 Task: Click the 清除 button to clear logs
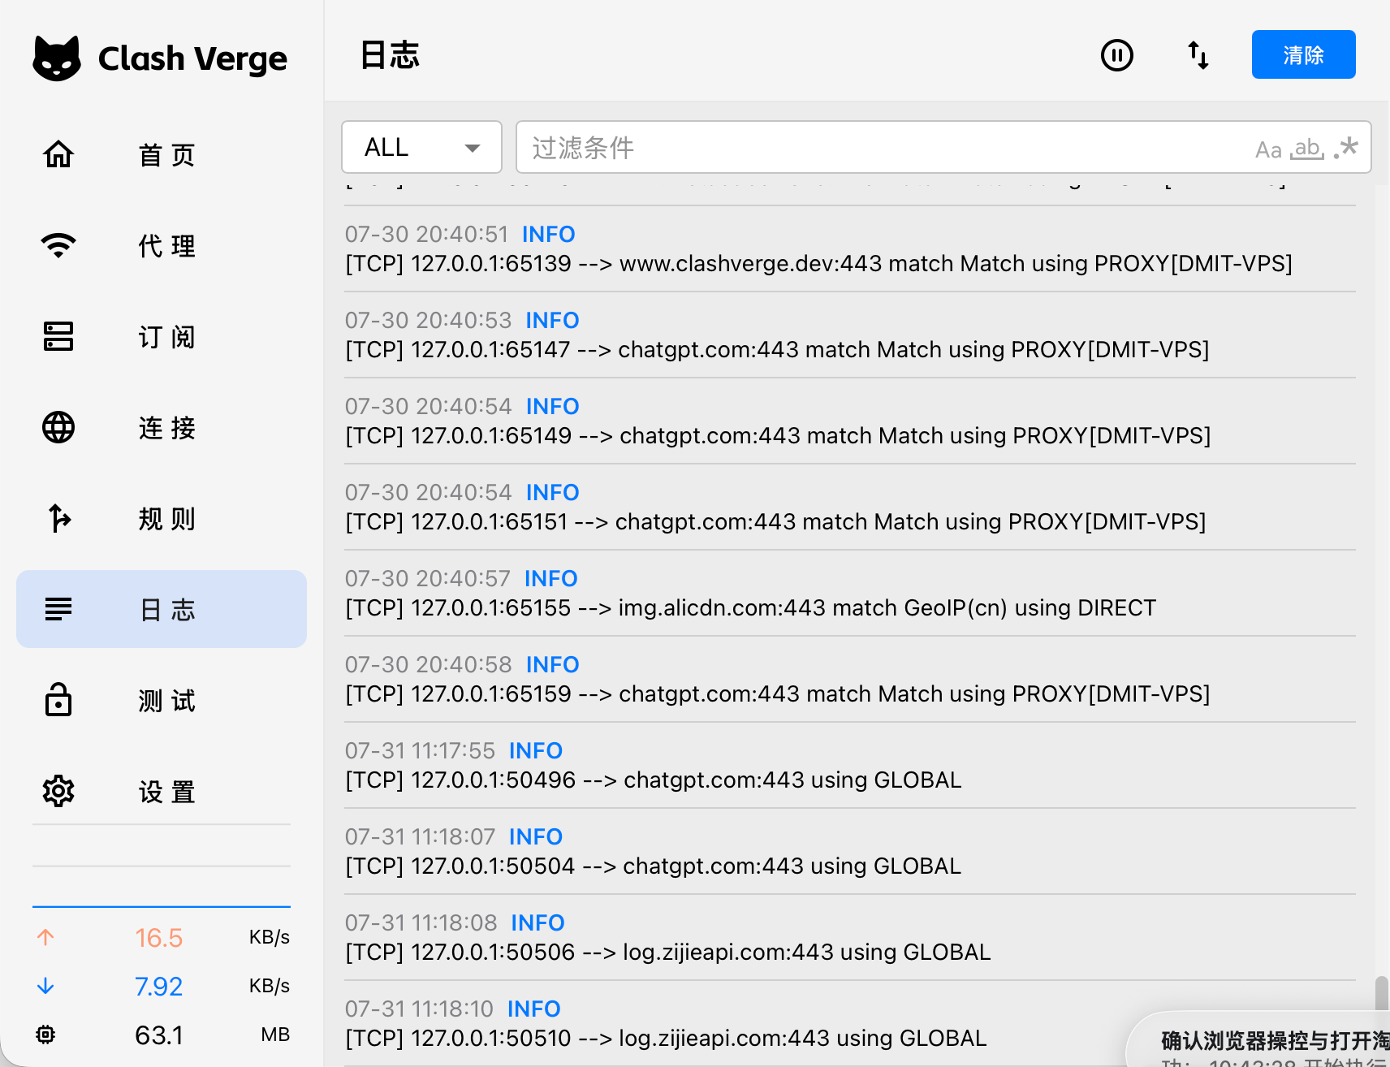1304,54
